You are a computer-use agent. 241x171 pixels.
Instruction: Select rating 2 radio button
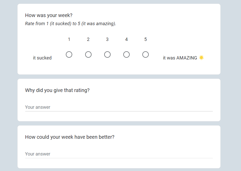tap(88, 55)
